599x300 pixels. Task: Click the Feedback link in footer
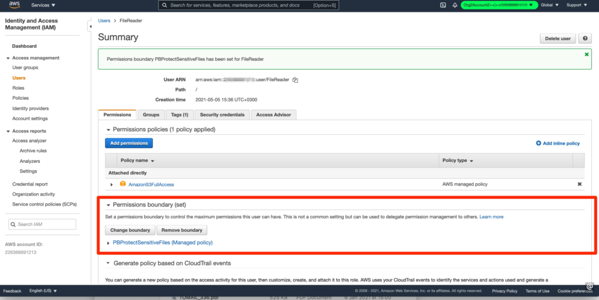coord(12,291)
